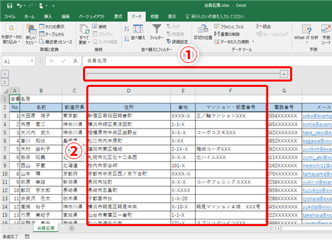
Task: Click cell 札幌市北区北十二条西
Action: coord(129,157)
